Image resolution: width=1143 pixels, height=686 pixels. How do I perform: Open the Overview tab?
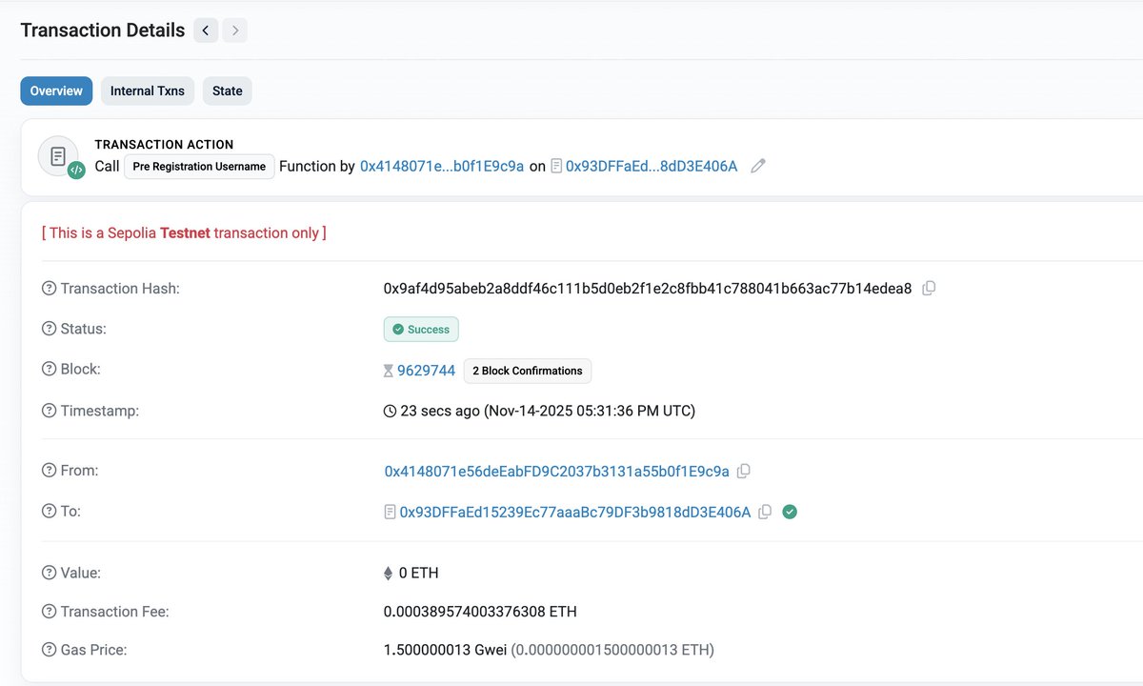[56, 91]
